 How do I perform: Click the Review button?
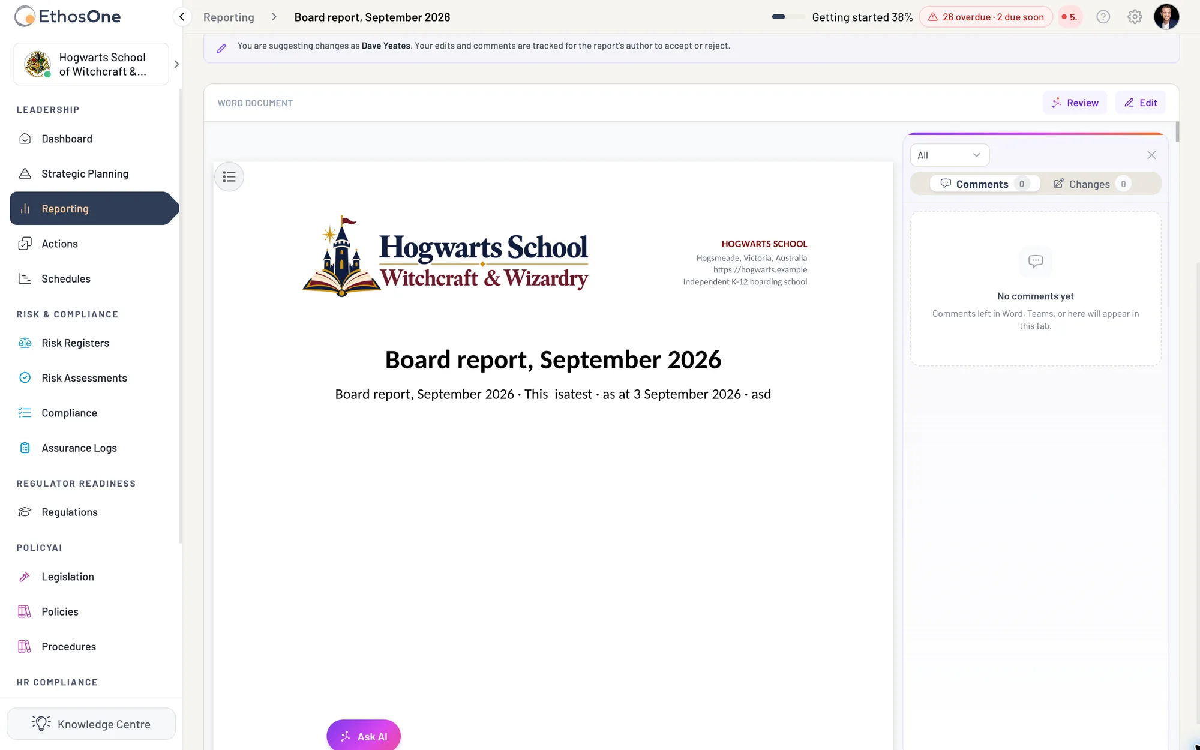click(x=1075, y=103)
